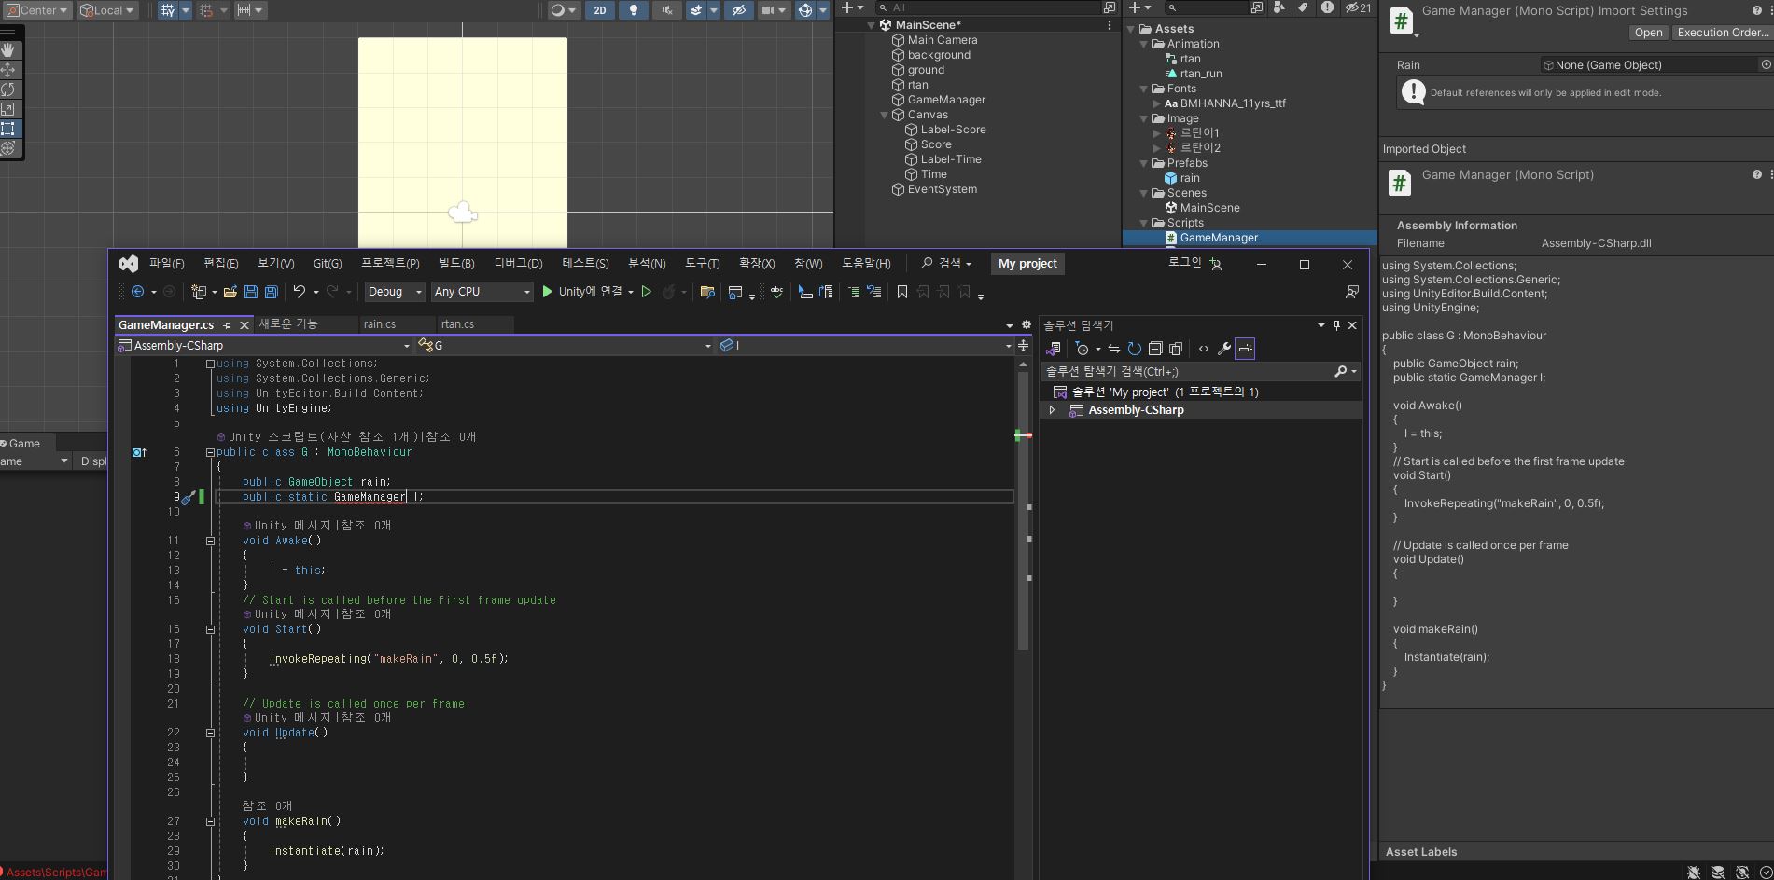Click the wrench Properties icon in Solution Explorer
The image size is (1774, 880).
(x=1224, y=349)
